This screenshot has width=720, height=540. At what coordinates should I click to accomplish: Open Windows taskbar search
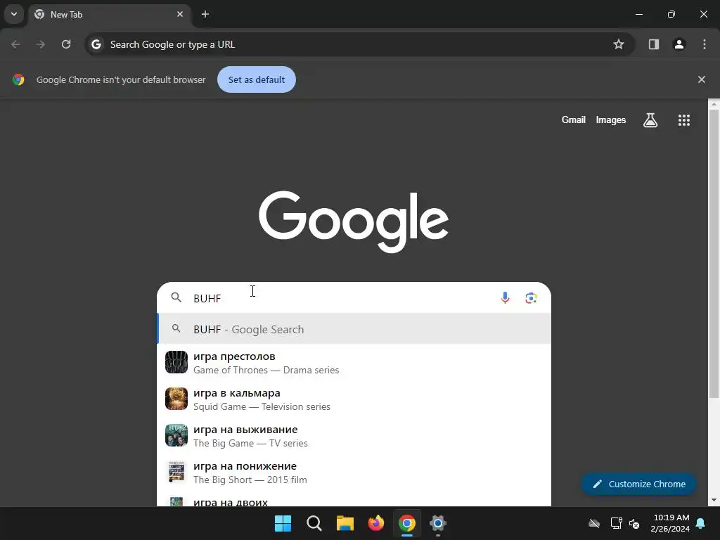[x=314, y=523]
